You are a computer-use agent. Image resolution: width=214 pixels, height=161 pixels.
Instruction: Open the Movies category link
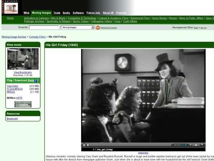pos(173,18)
